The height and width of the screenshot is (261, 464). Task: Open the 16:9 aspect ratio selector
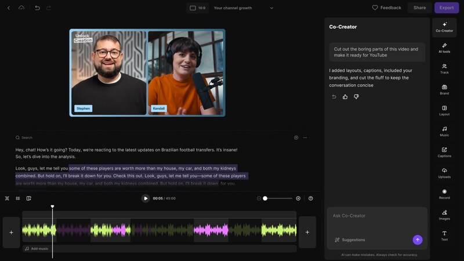(x=197, y=8)
